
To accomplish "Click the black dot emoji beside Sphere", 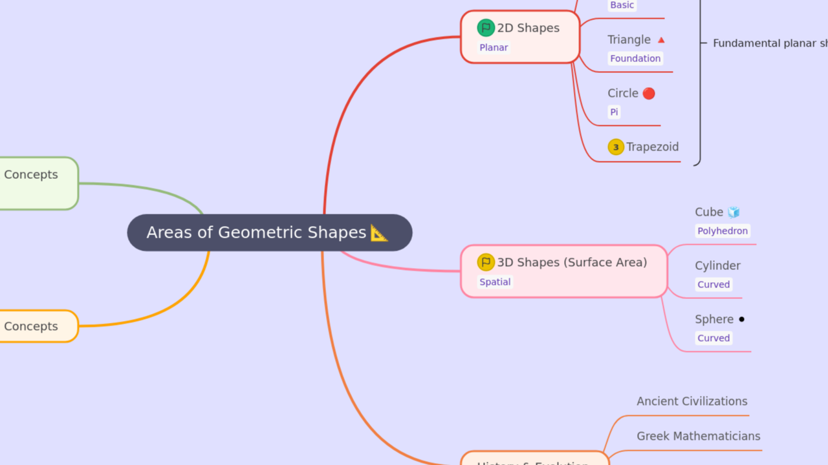I will pos(741,319).
